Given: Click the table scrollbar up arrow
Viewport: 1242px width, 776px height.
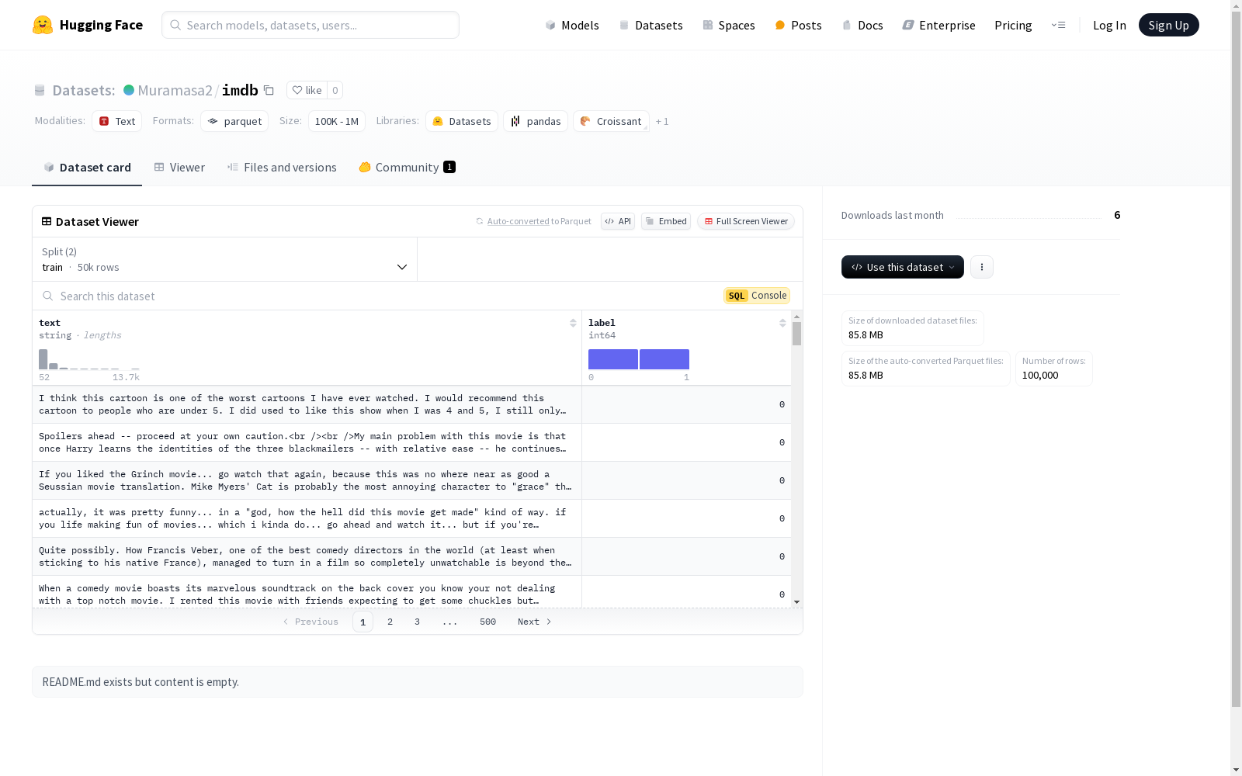Looking at the screenshot, I should pyautogui.click(x=796, y=317).
